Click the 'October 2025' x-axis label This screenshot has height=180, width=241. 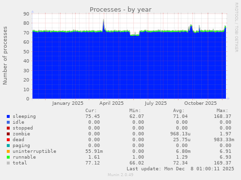(200, 103)
